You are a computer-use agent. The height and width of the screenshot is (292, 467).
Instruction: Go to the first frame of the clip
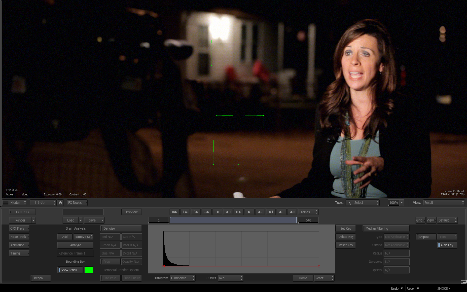[174, 212]
